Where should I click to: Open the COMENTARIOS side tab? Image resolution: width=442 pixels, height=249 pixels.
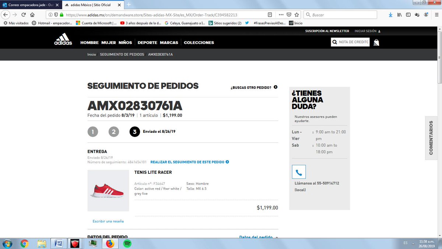point(431,138)
